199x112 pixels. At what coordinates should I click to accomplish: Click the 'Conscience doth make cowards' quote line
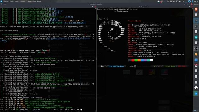[x=117, y=9]
